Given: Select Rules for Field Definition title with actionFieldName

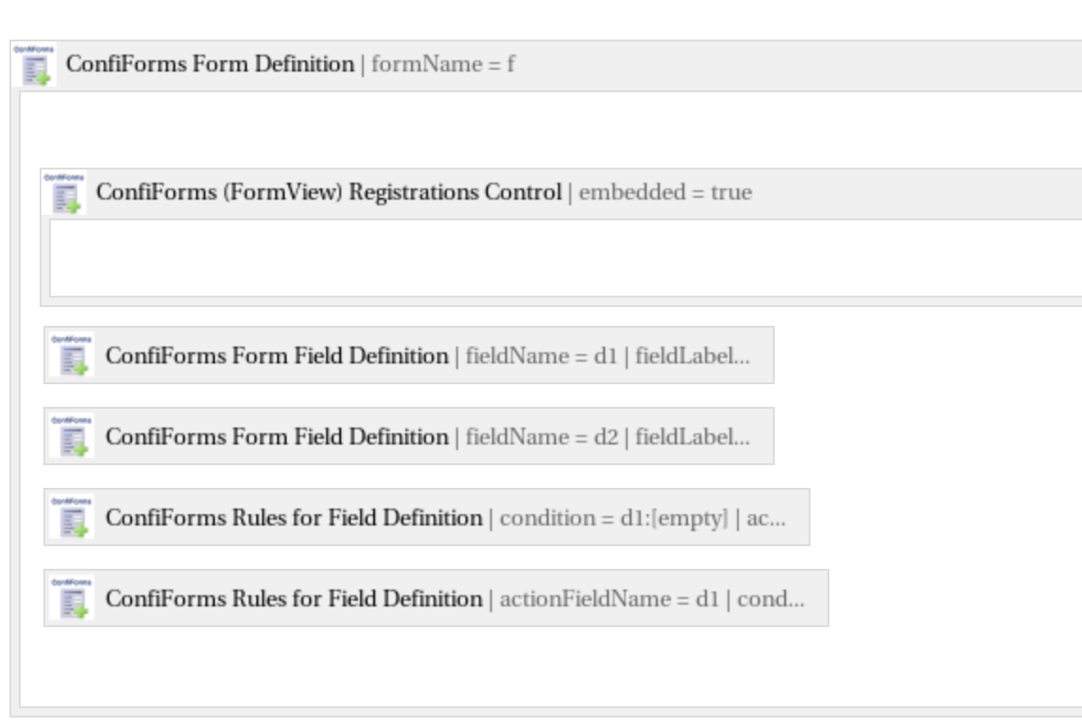Looking at the screenshot, I should (x=294, y=599).
